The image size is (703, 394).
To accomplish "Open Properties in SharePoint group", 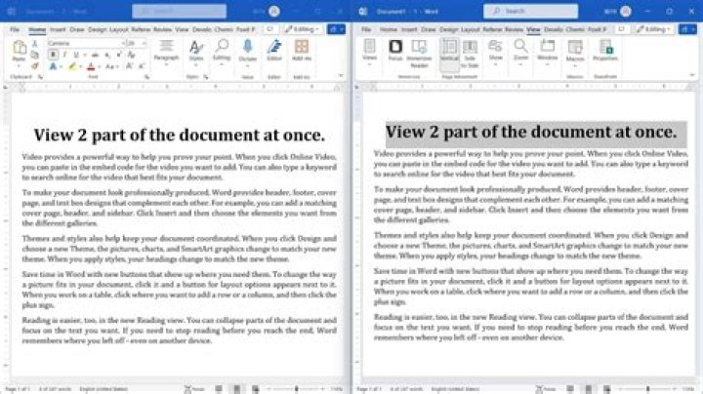I will click(603, 49).
